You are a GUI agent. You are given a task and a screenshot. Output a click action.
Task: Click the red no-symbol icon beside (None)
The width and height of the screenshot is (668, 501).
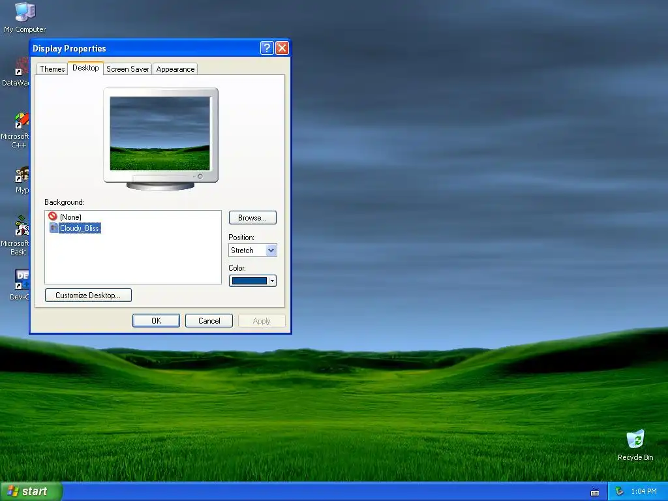coord(53,217)
